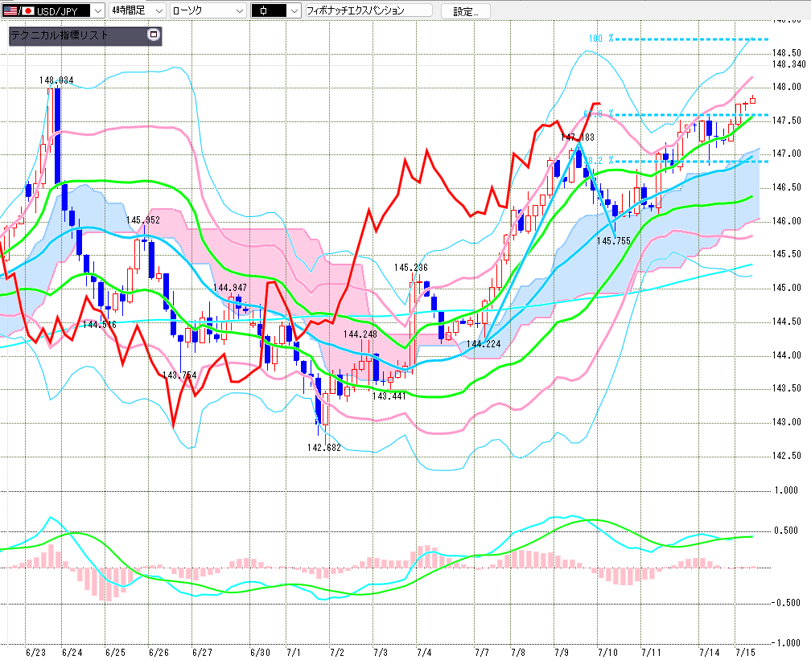
Task: Click the -1.000 MACD scale label
Action: point(785,642)
